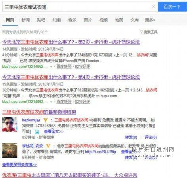Screen dimensions: 187x178
Task: Switch to the 新闻 tab
Action: point(25,20)
